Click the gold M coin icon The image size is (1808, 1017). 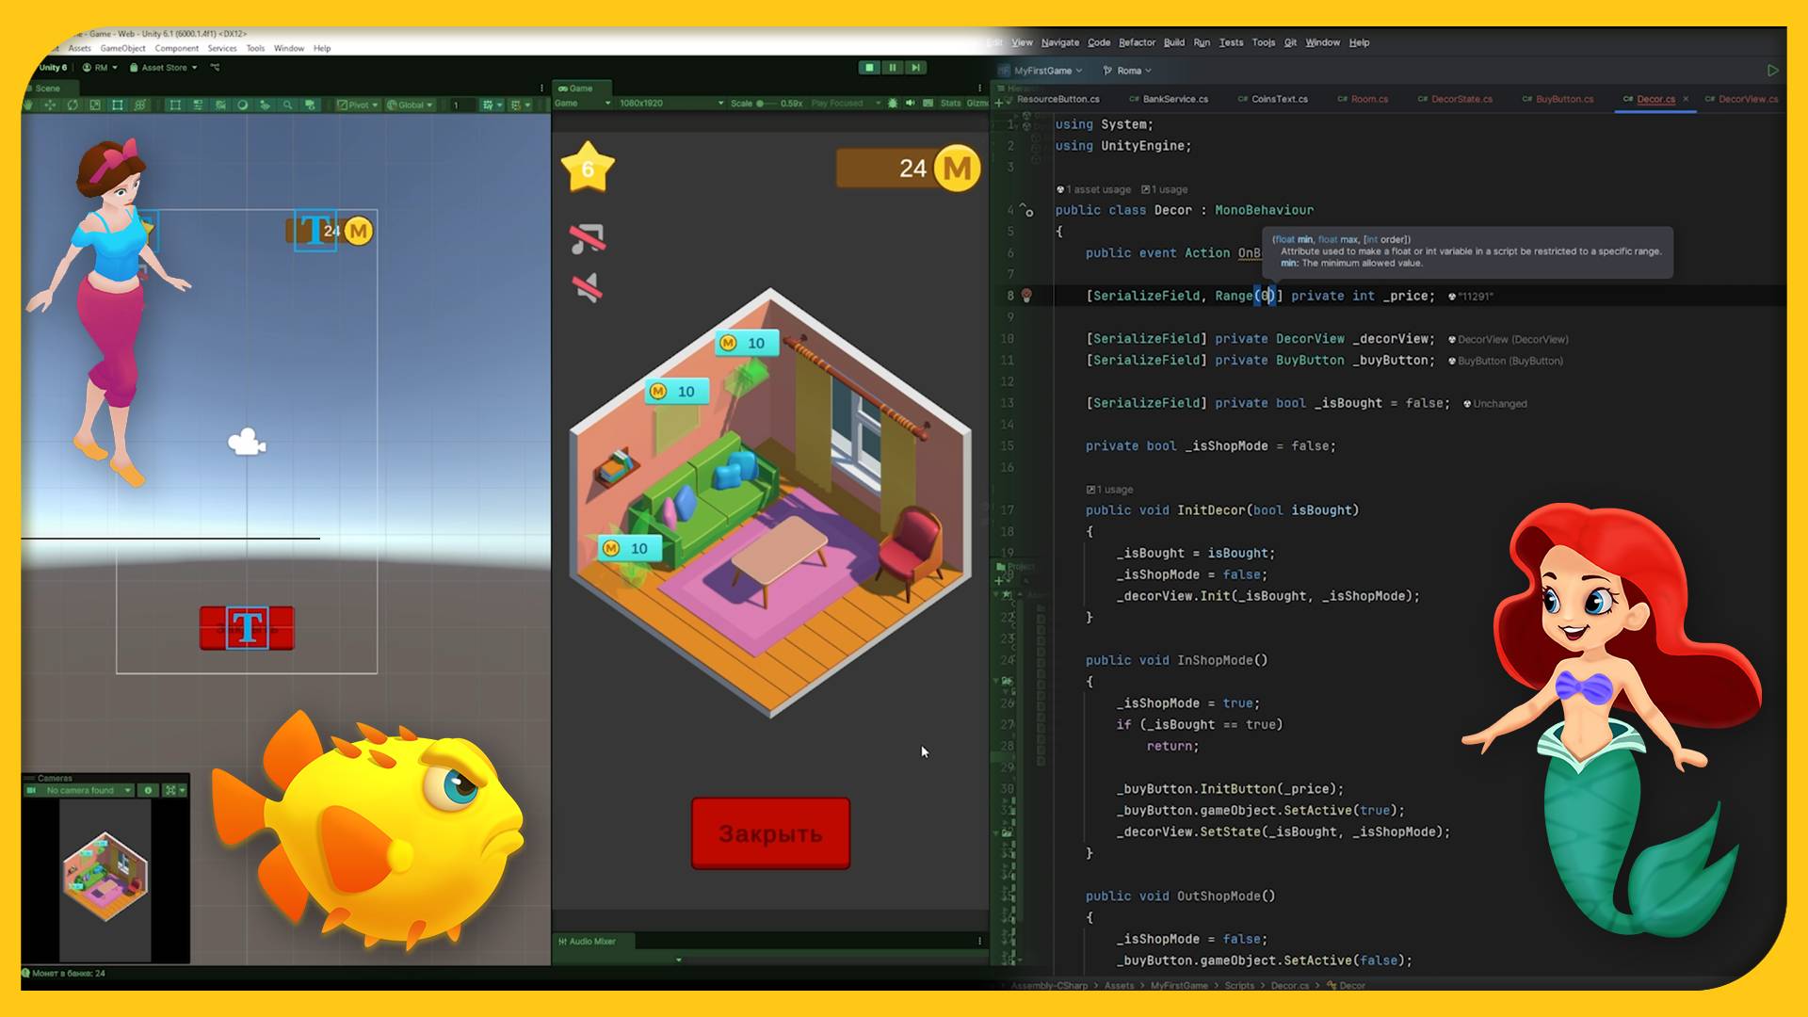(957, 169)
